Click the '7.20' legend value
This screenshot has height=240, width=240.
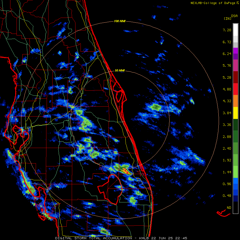227,30
